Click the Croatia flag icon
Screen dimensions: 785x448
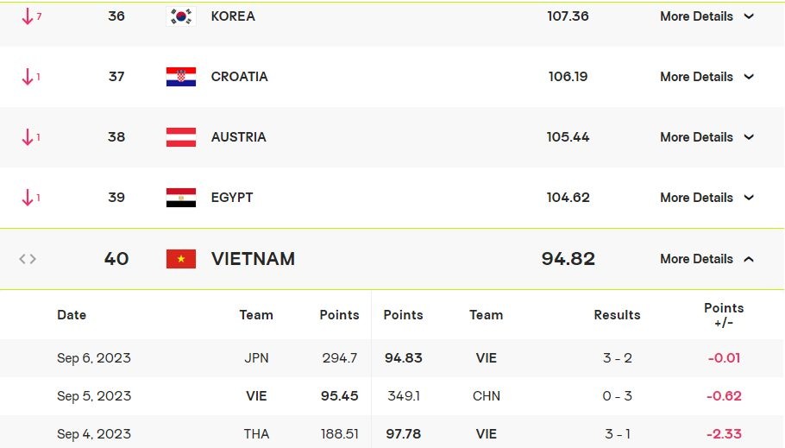click(181, 77)
